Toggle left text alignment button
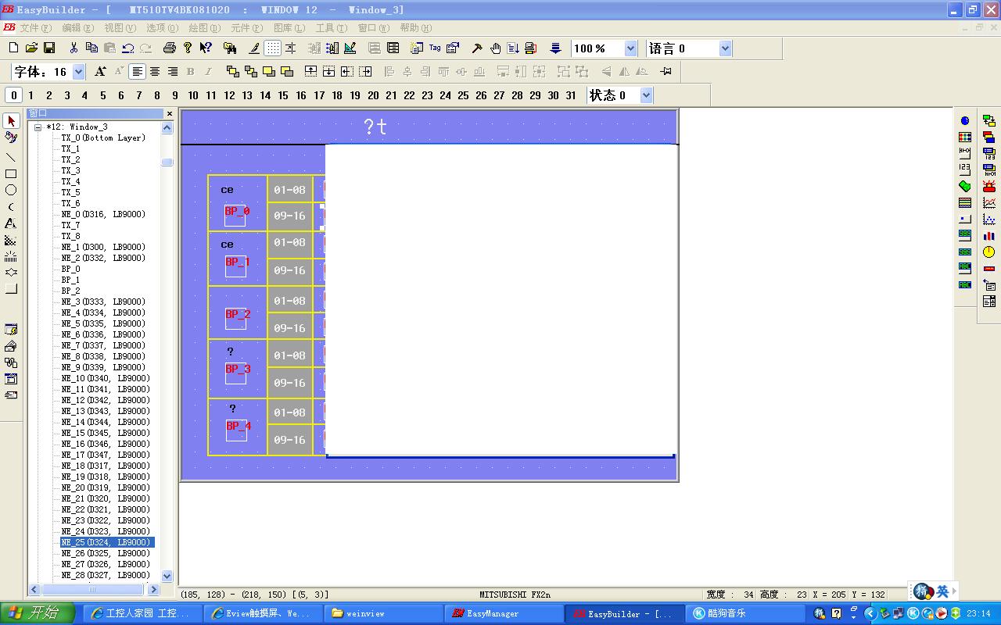The height and width of the screenshot is (625, 1001). click(x=137, y=72)
